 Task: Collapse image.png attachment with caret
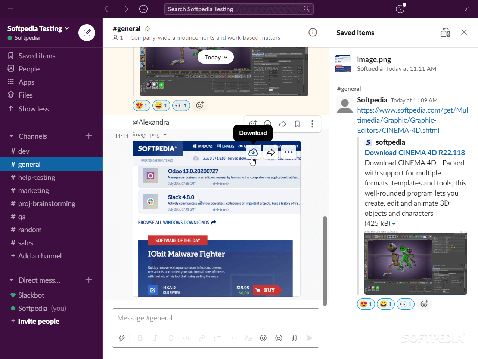click(165, 135)
